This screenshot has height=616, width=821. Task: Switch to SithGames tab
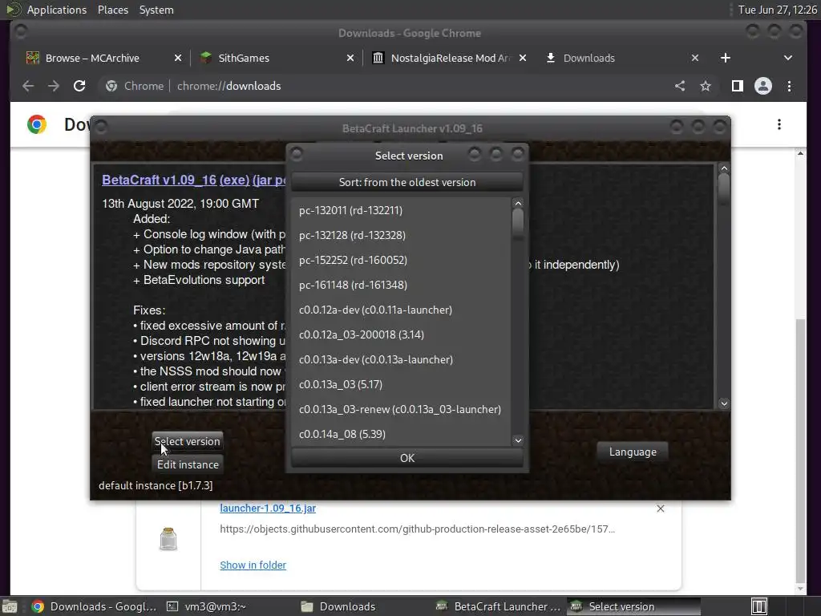pos(244,58)
